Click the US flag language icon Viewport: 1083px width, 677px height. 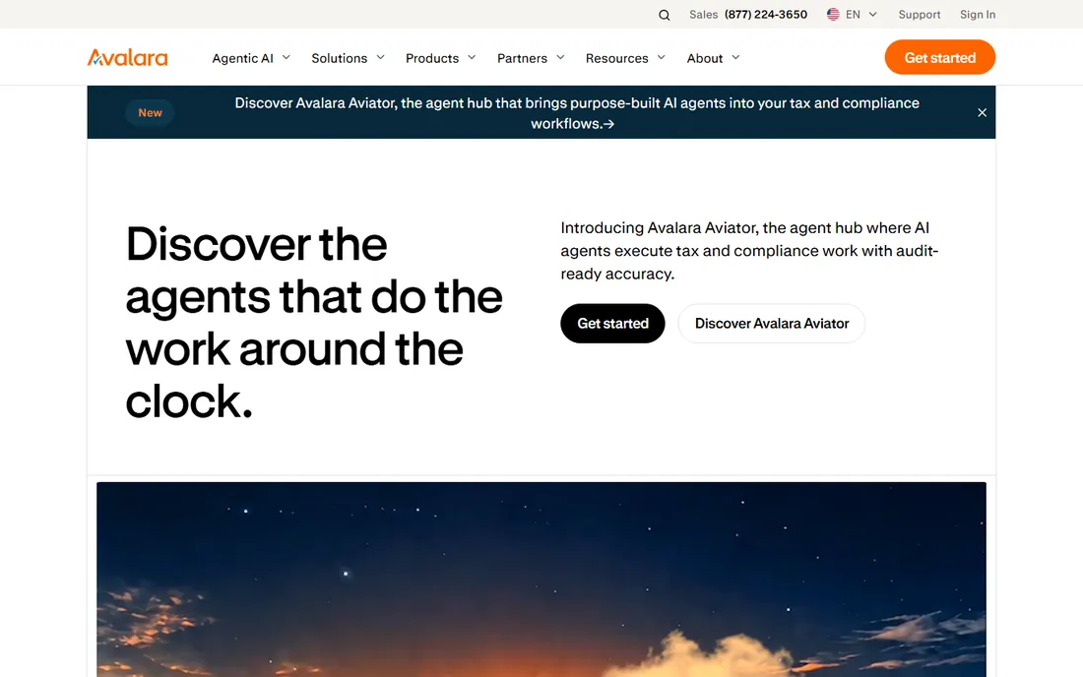click(x=833, y=15)
